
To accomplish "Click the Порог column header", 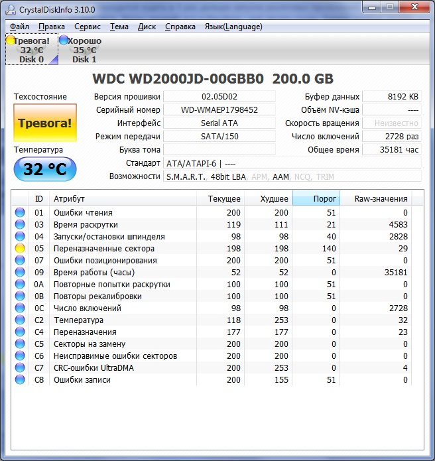I will (x=316, y=199).
